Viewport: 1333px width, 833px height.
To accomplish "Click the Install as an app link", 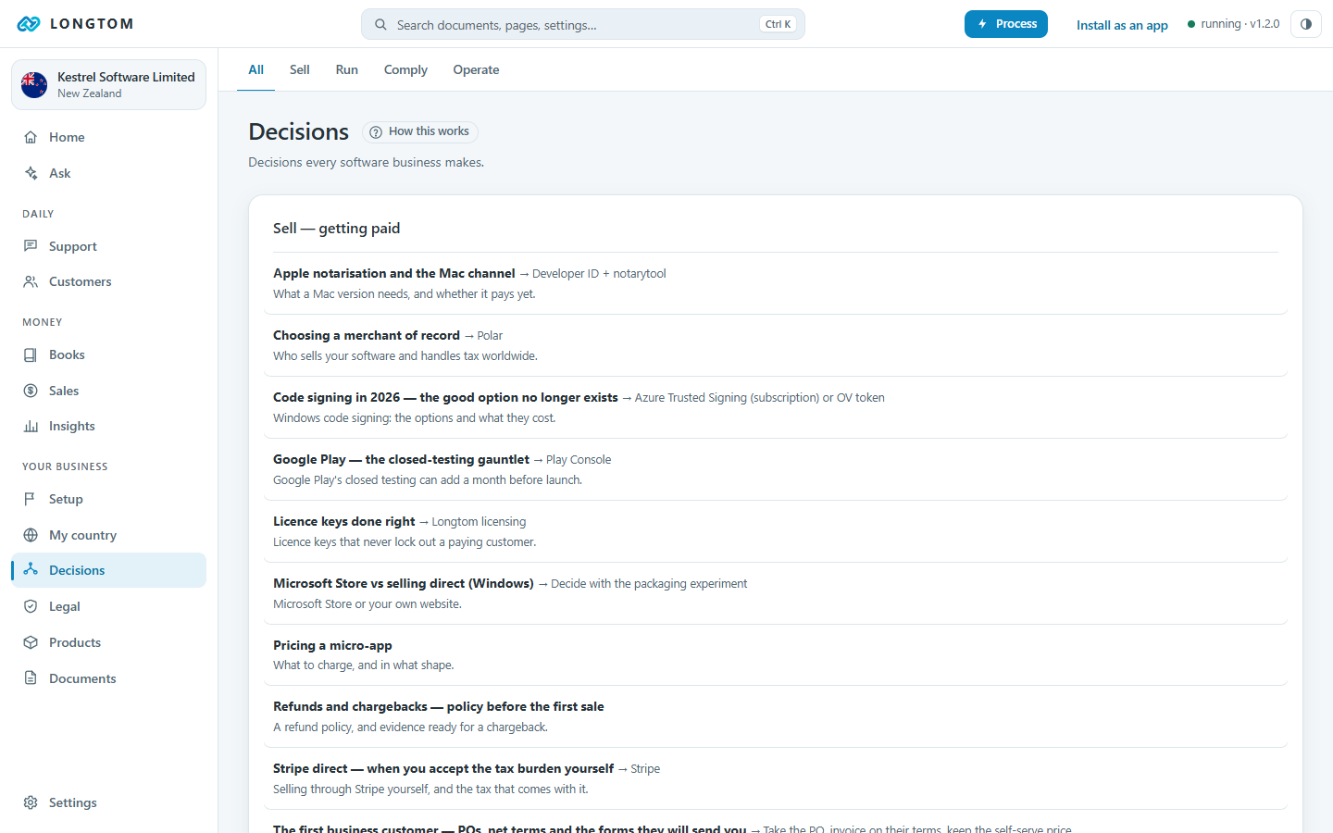I will [1122, 25].
